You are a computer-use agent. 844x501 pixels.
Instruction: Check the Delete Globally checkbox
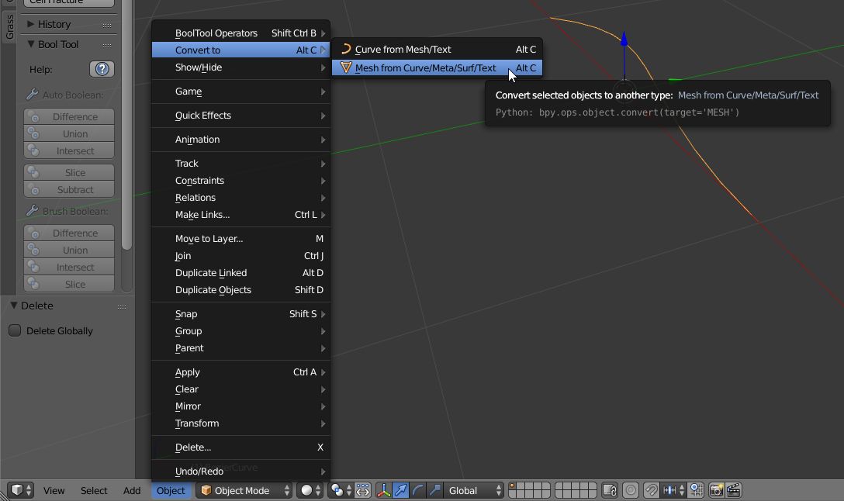pyautogui.click(x=15, y=330)
